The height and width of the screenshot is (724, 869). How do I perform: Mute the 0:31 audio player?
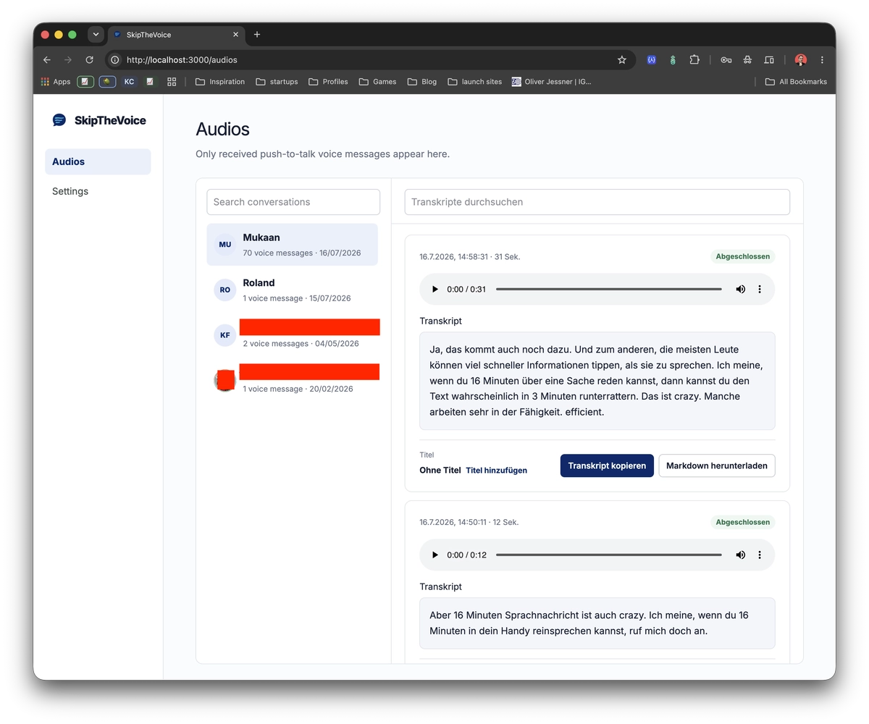(x=740, y=289)
